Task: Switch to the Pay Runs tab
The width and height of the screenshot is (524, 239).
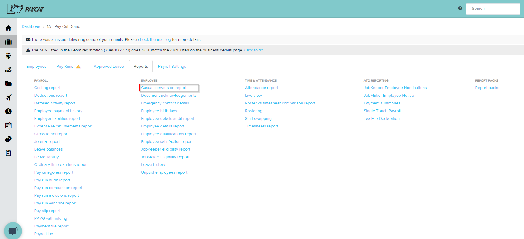Action: (x=65, y=67)
